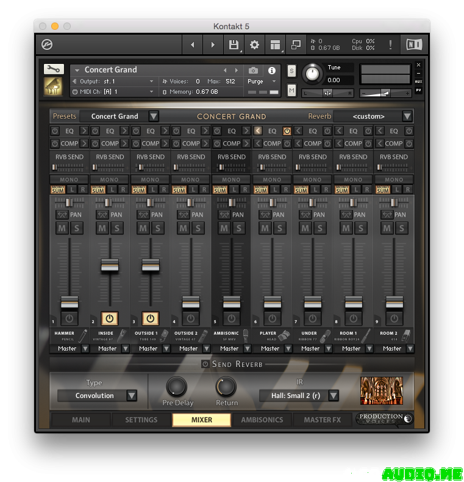This screenshot has height=482, width=464.
Task: Click the cathedral impulse response thumbnail
Action: 382,391
